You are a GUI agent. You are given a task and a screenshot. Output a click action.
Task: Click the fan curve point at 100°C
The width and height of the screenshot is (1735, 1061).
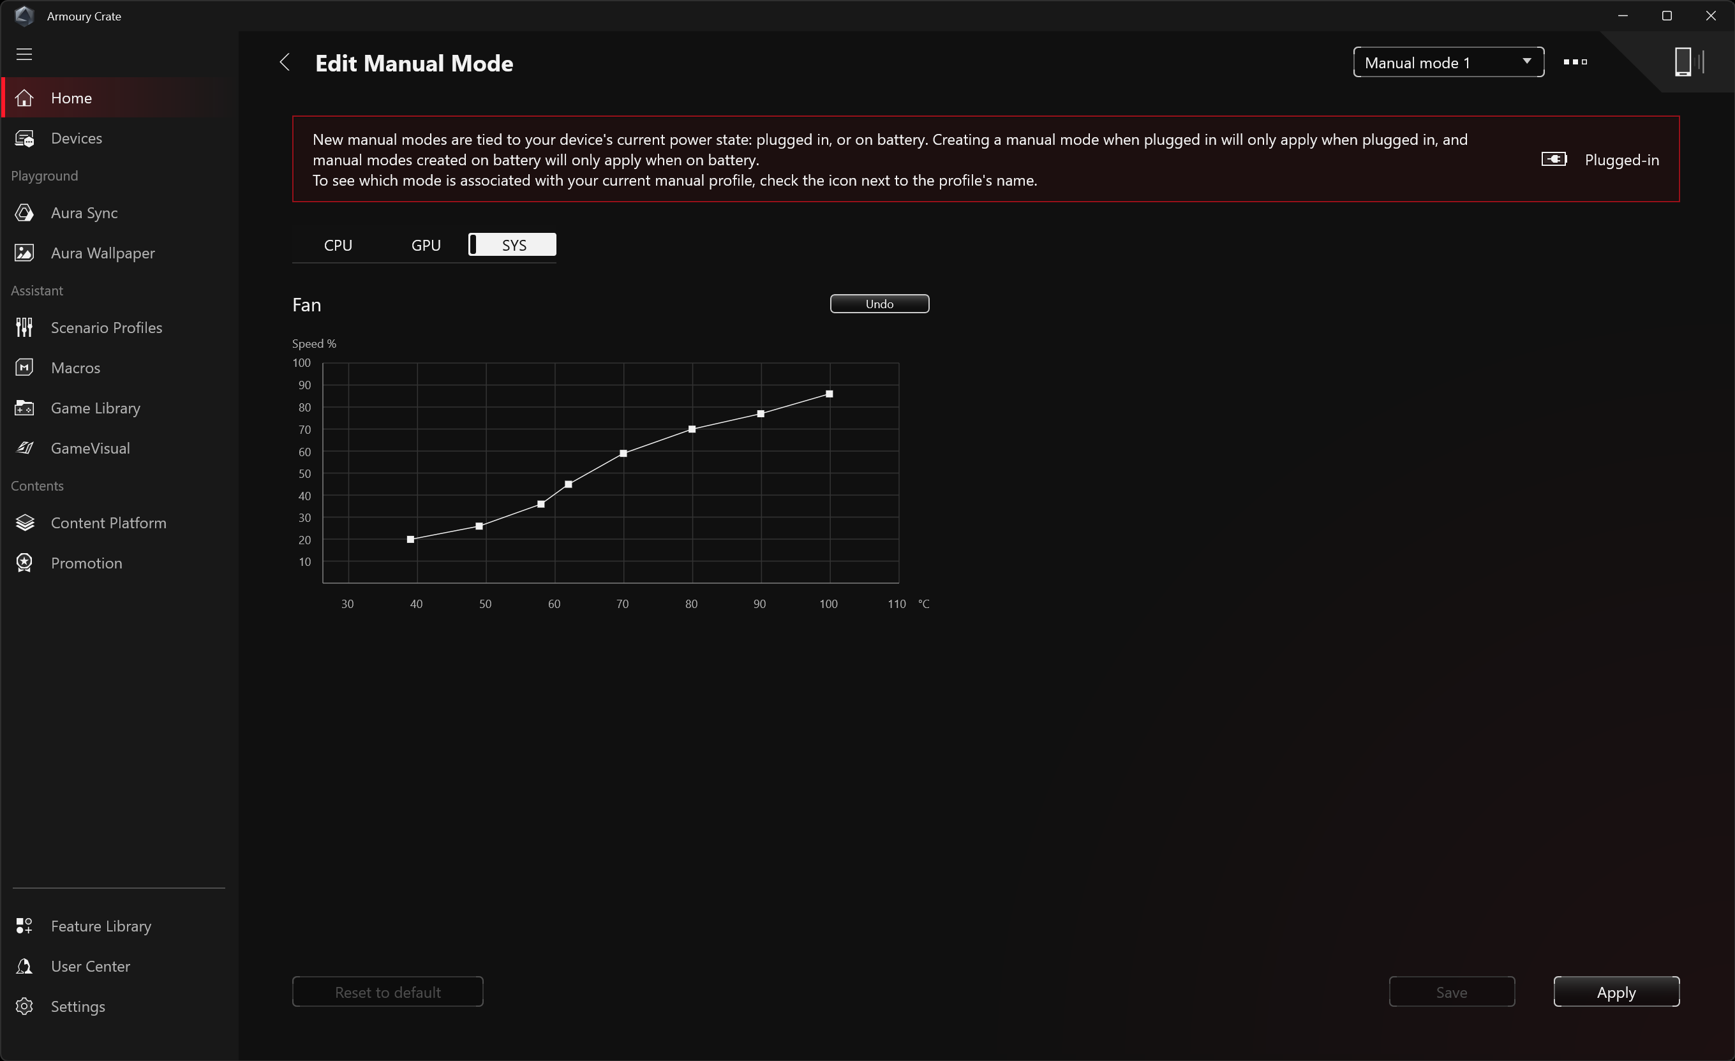click(830, 394)
